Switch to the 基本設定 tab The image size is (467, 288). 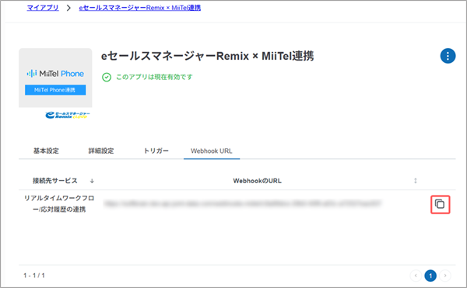coord(46,151)
